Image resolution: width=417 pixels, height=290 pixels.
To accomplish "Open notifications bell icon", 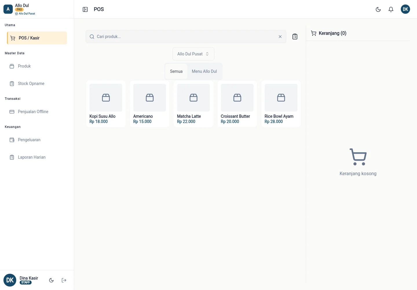I will (391, 10).
